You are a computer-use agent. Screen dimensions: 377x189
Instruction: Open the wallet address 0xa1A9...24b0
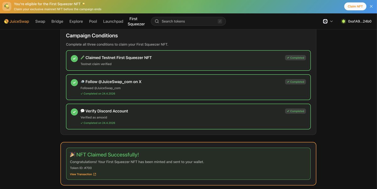(x=360, y=21)
